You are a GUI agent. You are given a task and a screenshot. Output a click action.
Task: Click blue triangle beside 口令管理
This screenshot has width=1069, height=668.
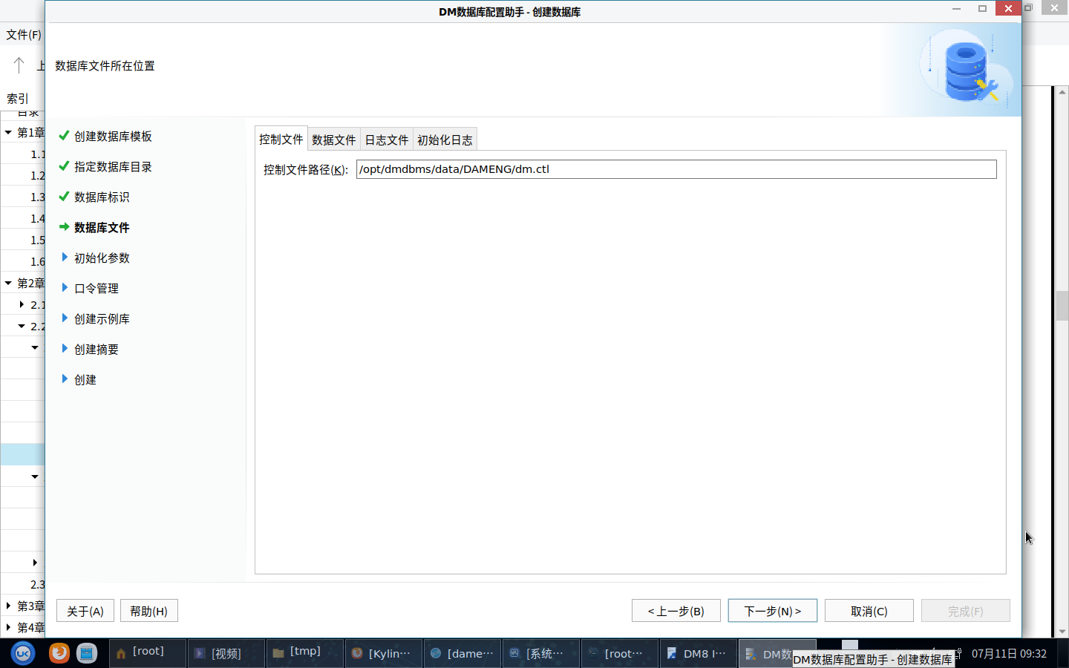tap(65, 288)
